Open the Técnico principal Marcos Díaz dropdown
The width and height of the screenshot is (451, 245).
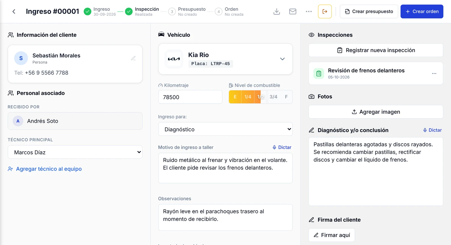point(75,152)
